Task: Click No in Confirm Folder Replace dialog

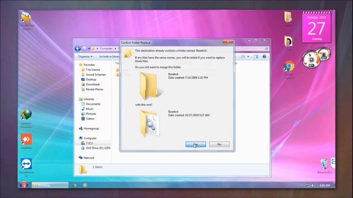Action: (x=220, y=144)
